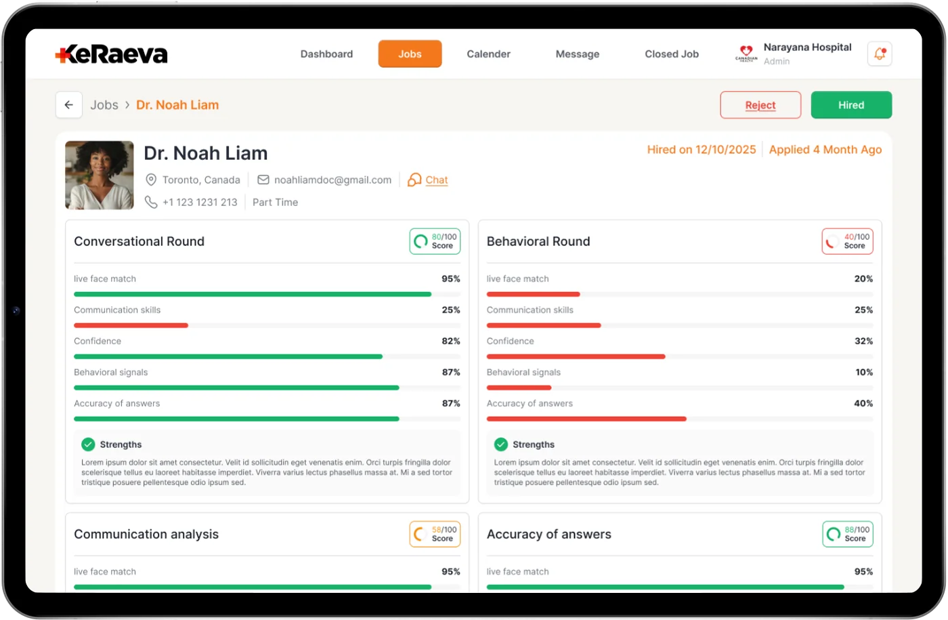948x620 pixels.
Task: Click the KeRaeva logo
Action: point(111,54)
